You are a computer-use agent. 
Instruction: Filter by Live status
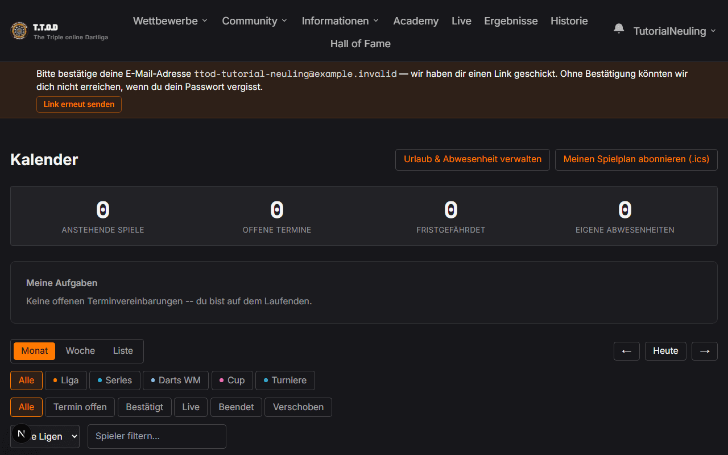(191, 407)
